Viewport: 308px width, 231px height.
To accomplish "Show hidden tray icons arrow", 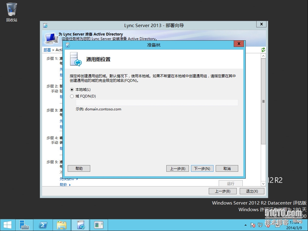I will coord(245,225).
